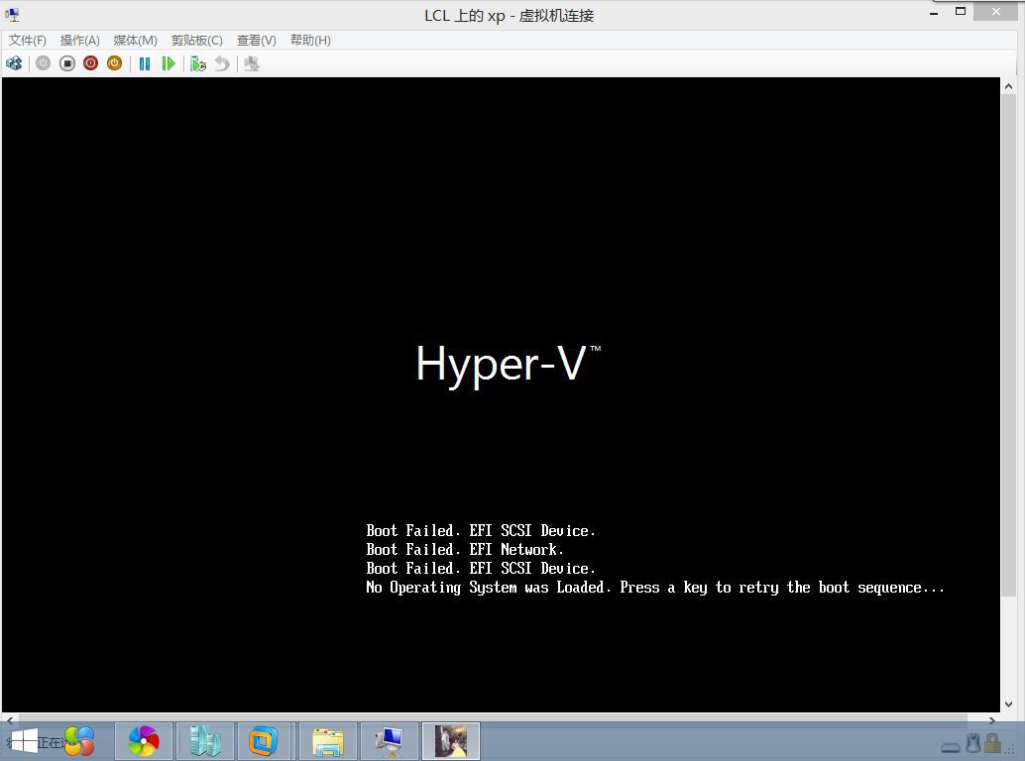Click the horizontal scrollbar right arrow

pos(992,719)
